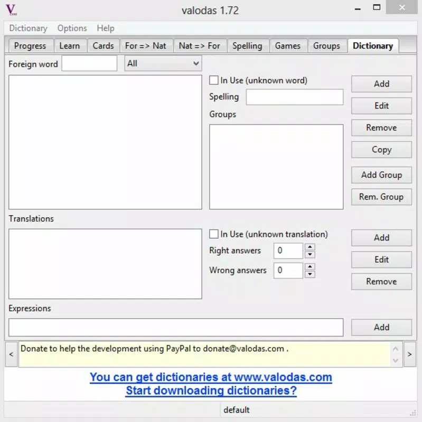Click the Wrong answers number field
This screenshot has width=422, height=422.
pos(288,270)
